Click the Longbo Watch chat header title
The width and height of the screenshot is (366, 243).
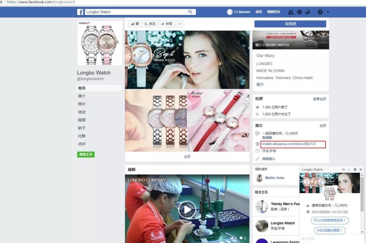point(312,169)
